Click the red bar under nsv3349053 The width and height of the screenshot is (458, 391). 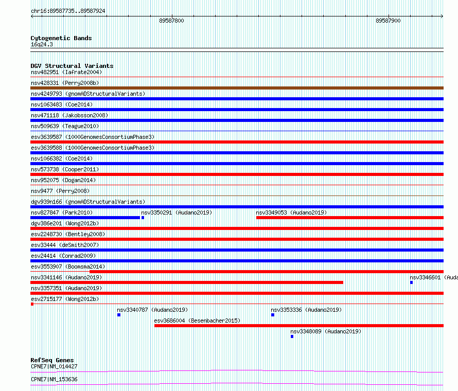[350, 218]
